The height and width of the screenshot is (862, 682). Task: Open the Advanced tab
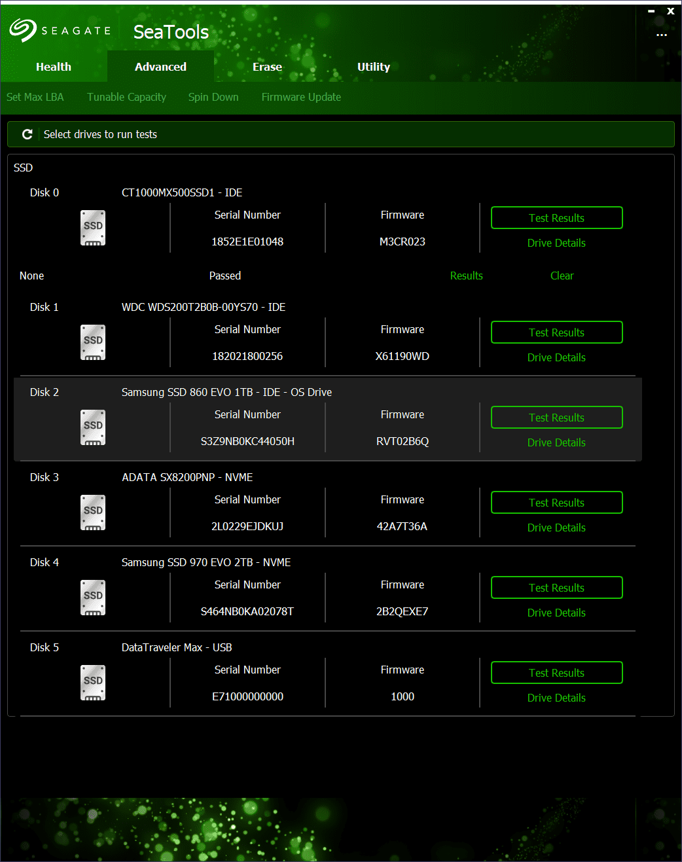point(160,67)
